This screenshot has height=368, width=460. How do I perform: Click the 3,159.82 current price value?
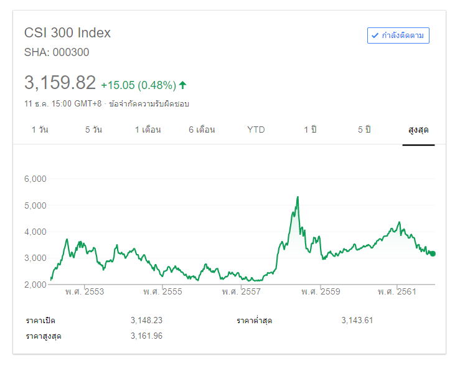click(60, 83)
